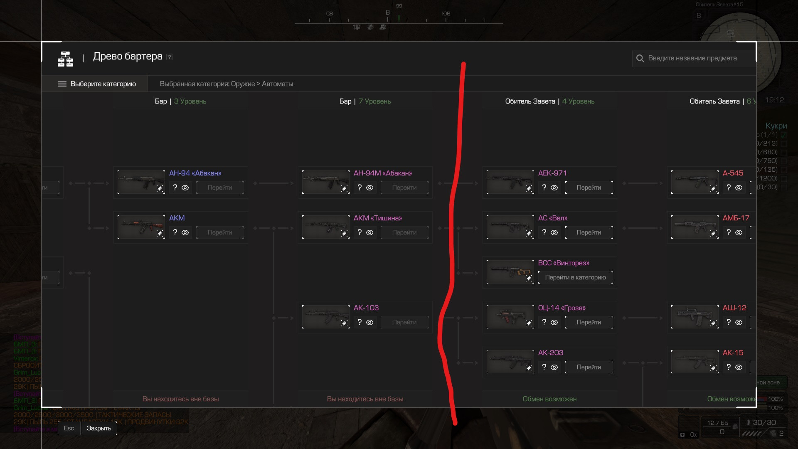Viewport: 798px width, 449px height.
Task: Click Перейти button for АЕК-971
Action: [x=589, y=187]
